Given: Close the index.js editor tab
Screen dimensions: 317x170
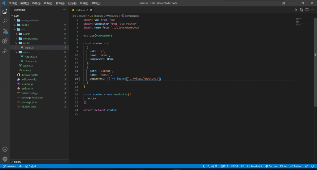Looking at the screenshot, I should click(x=91, y=10).
